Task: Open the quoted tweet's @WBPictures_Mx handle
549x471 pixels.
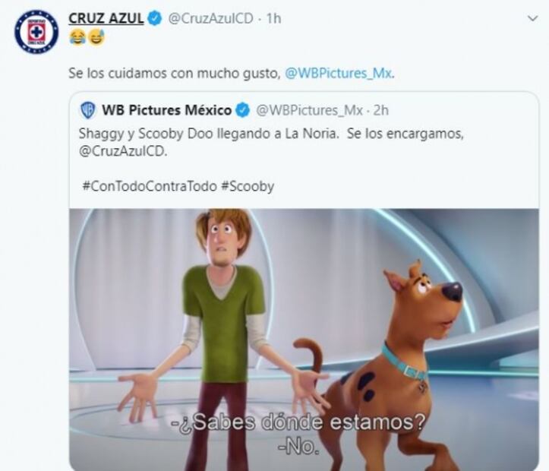Action: [x=310, y=110]
